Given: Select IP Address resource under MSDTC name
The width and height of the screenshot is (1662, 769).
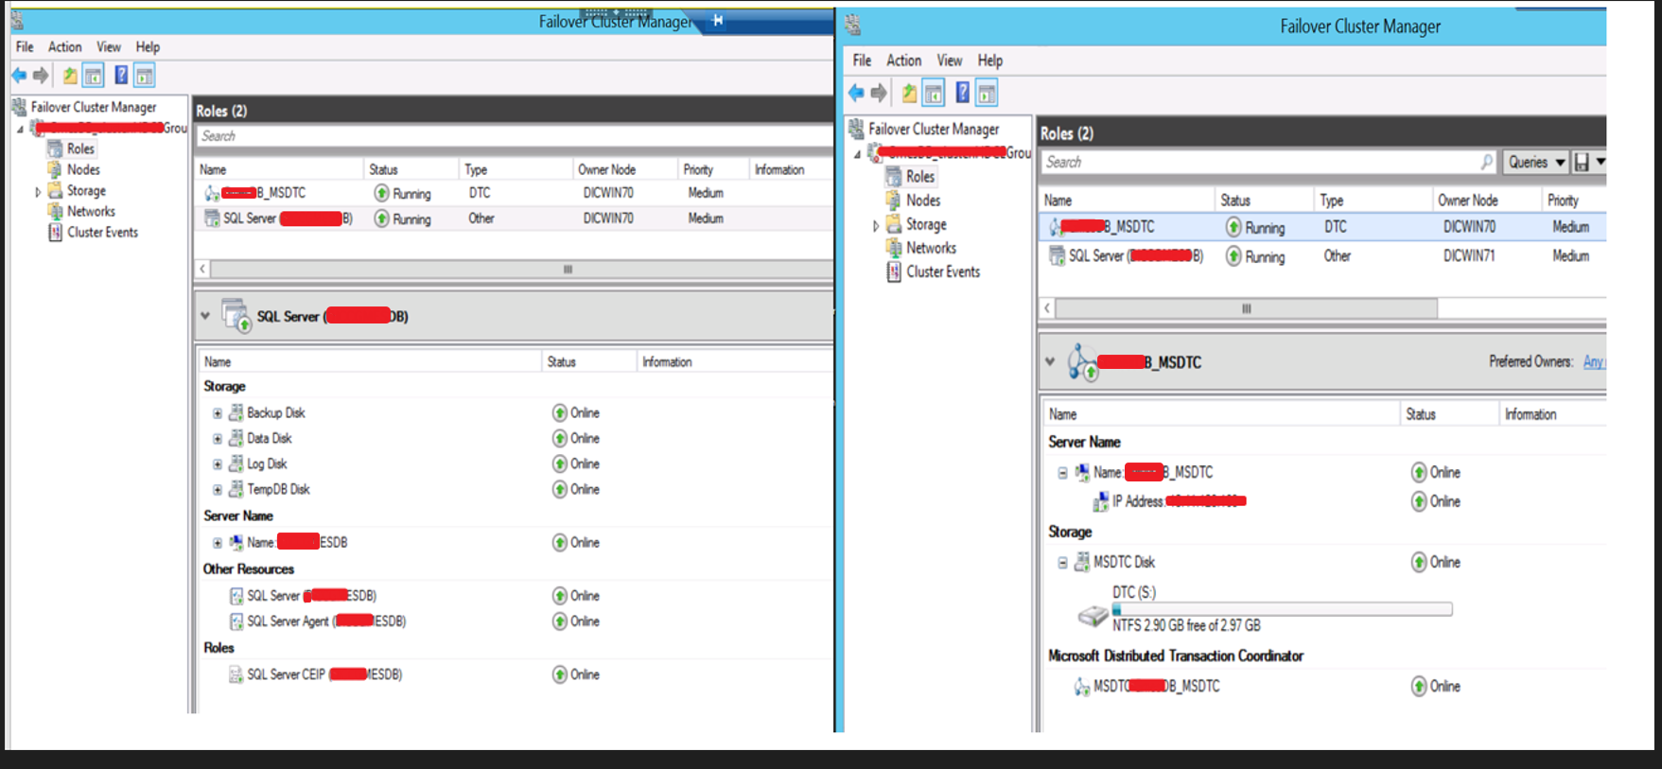Looking at the screenshot, I should tap(1324, 501).
